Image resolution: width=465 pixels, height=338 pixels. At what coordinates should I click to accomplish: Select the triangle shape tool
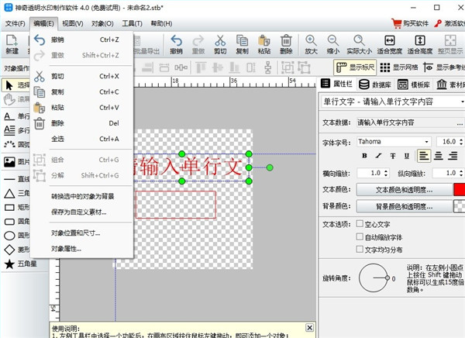(9, 193)
